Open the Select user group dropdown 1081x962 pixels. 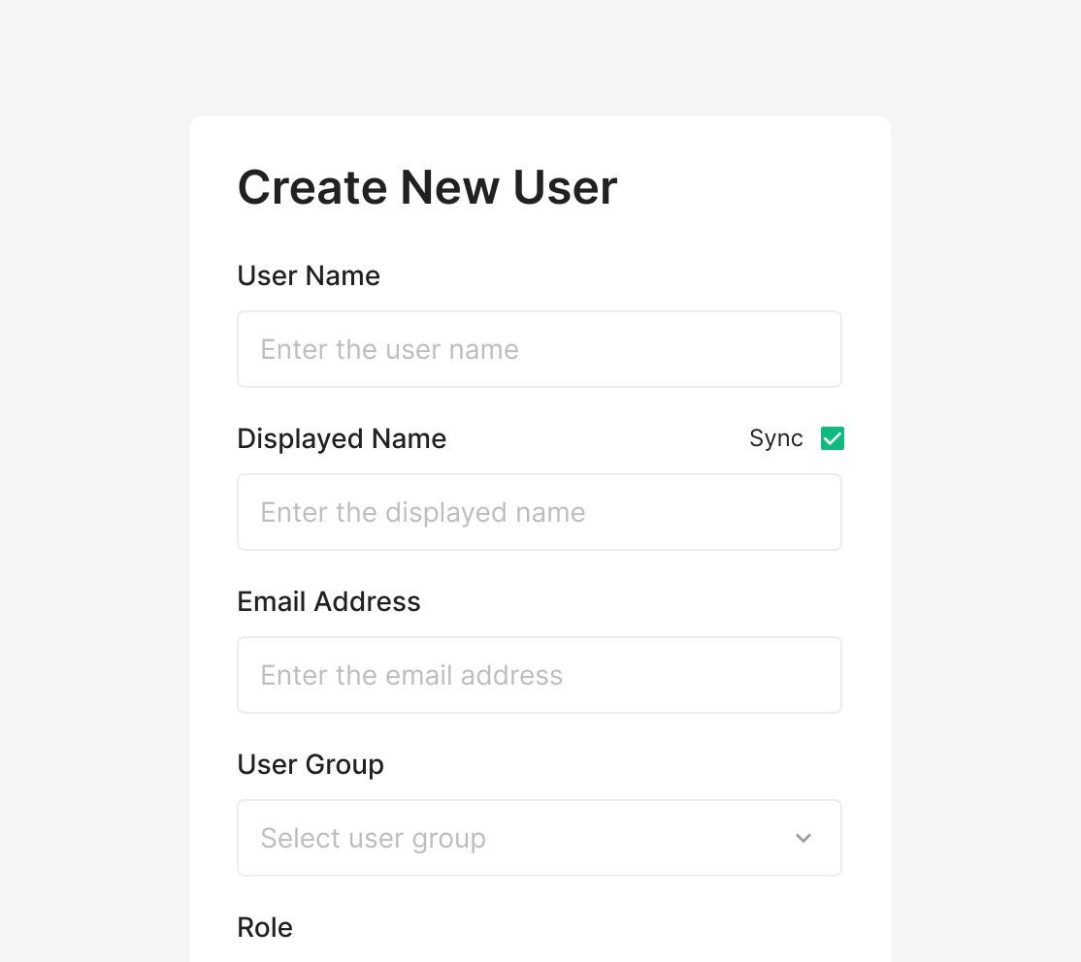[x=539, y=838]
